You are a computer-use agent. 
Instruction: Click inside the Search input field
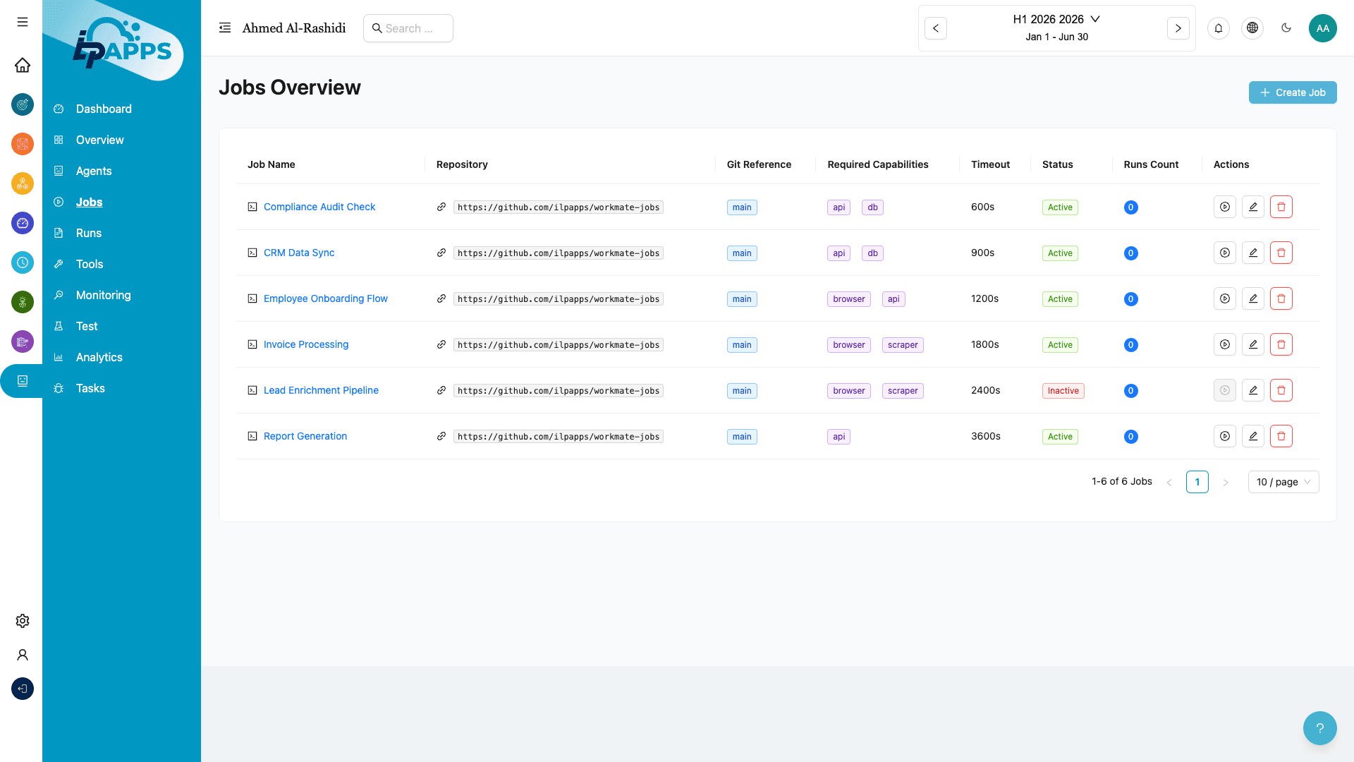(408, 28)
